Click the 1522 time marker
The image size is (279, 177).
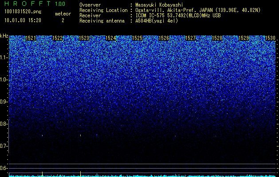pyautogui.click(x=58, y=38)
